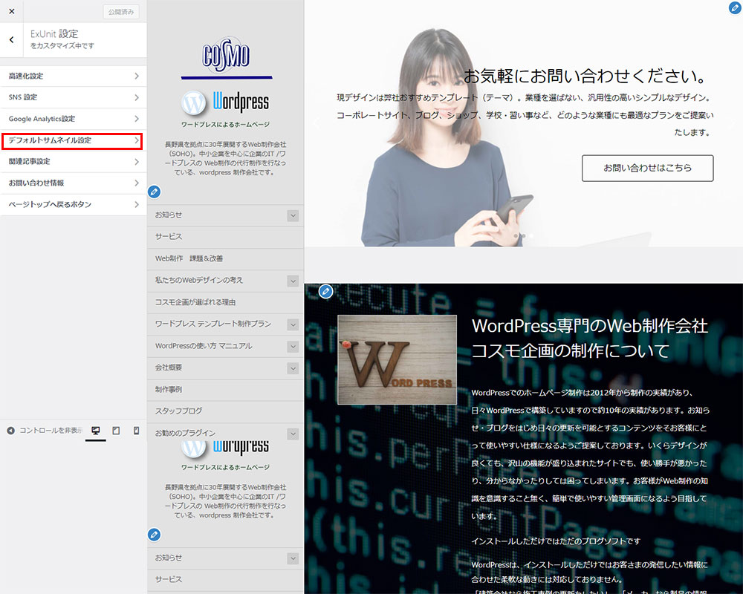Expand the 会社概要 submenu arrow
743x594 pixels.
tap(293, 368)
